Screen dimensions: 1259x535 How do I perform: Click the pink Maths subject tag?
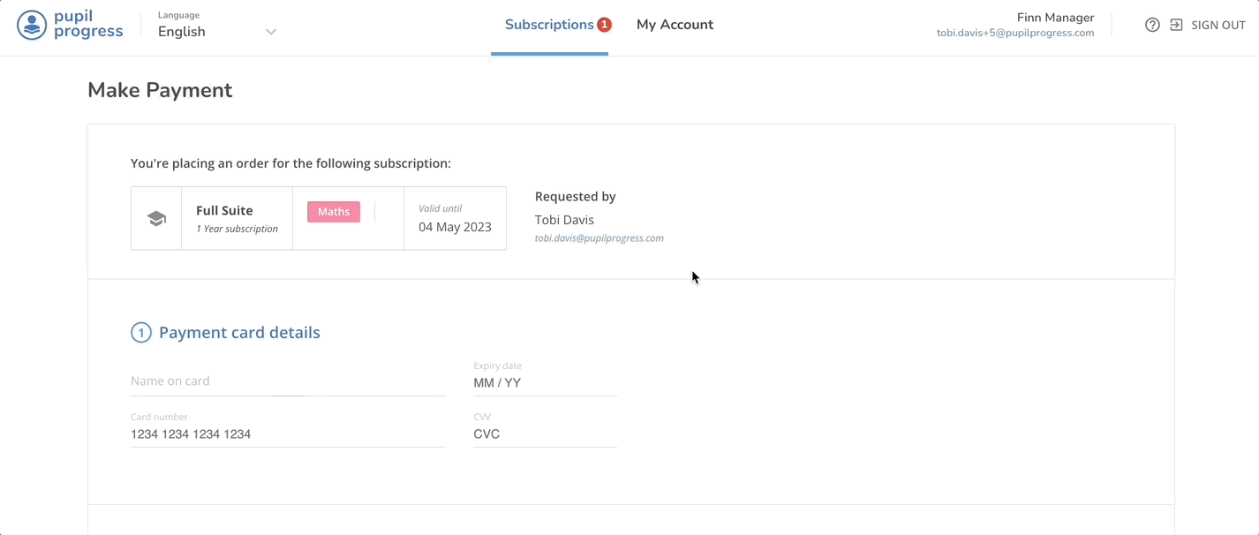pos(334,212)
